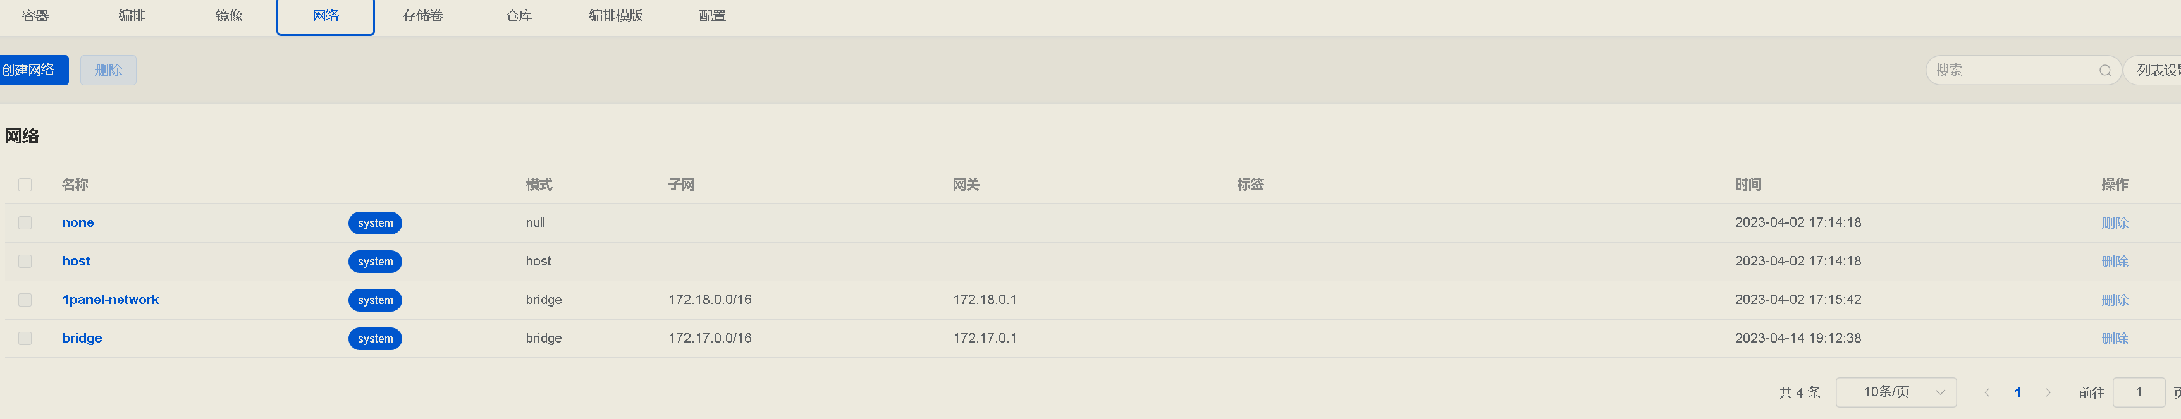Check the checkbox for the host network row
This screenshot has width=2181, height=419.
pyautogui.click(x=25, y=261)
